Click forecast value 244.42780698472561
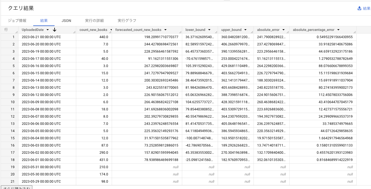Screen dimensions: 371x189 point(161,44)
